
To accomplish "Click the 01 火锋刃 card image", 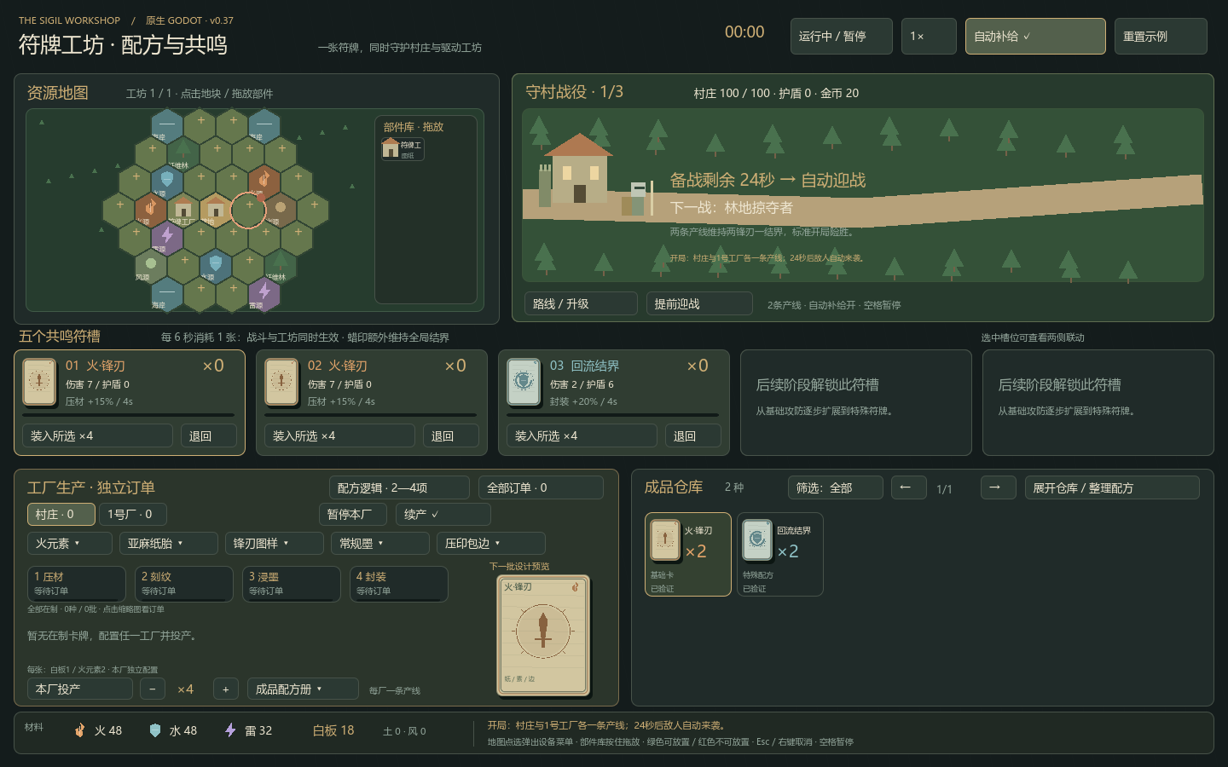I will click(39, 381).
